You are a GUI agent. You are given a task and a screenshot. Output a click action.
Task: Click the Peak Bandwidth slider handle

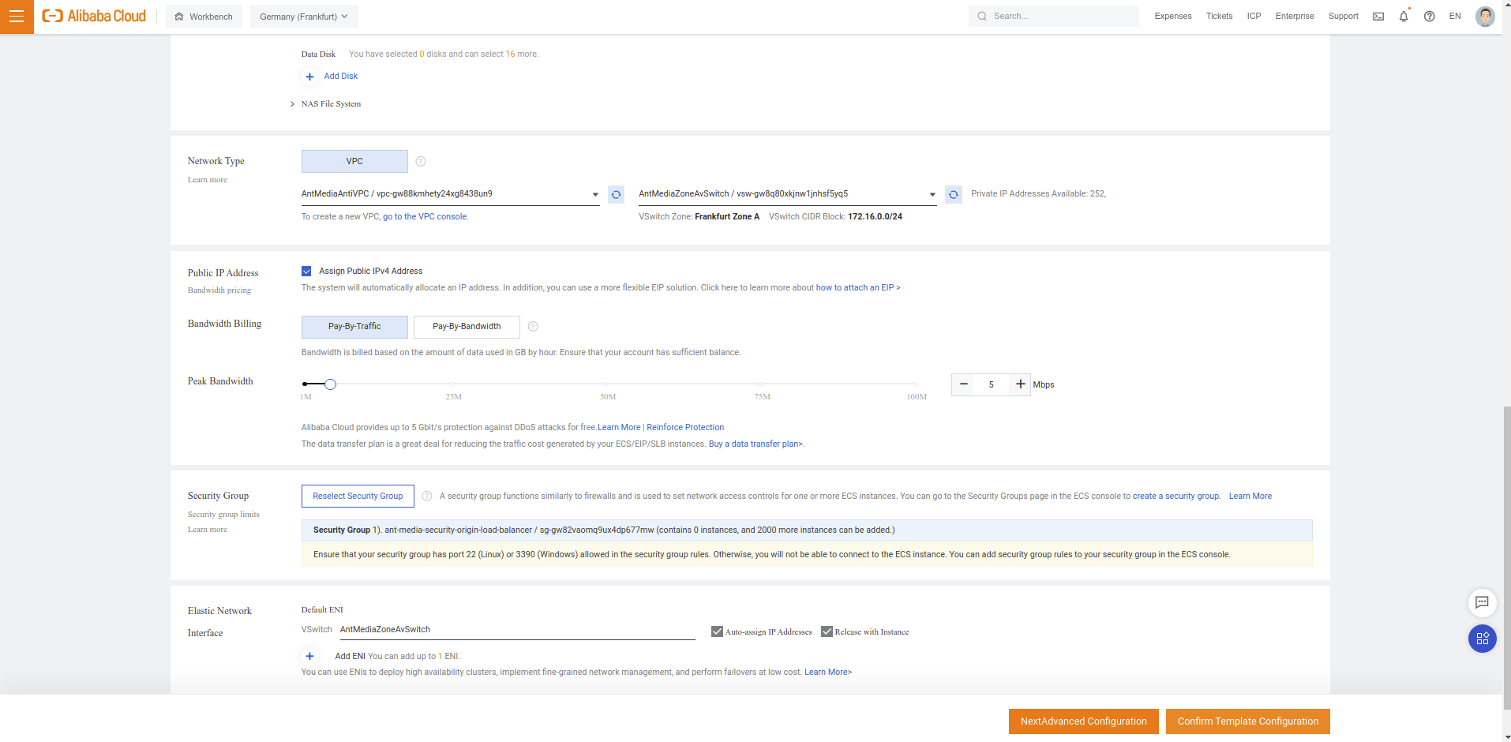point(331,384)
